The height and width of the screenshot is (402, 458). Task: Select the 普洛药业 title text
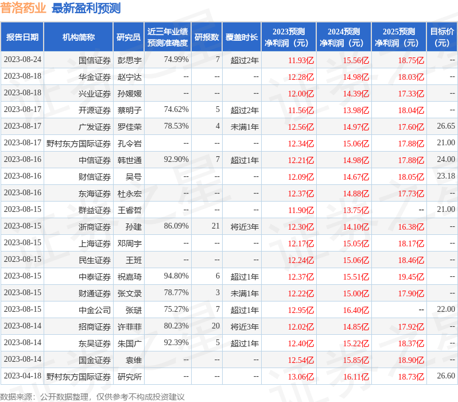tap(23, 8)
